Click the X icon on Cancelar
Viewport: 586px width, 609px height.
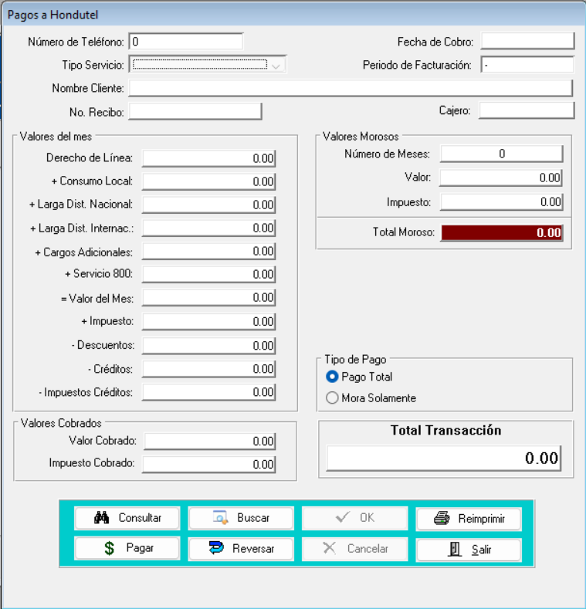pos(329,548)
